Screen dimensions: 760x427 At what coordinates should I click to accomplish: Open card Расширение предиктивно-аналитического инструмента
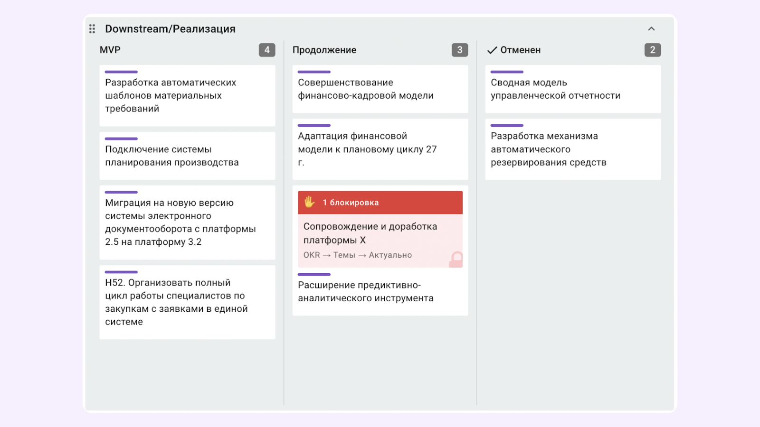[380, 292]
